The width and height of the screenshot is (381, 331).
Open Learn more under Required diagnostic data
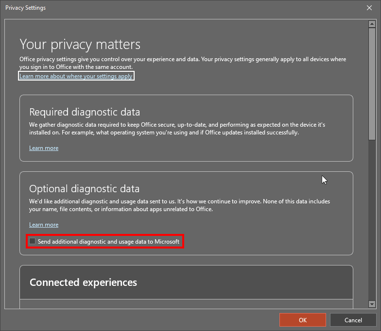44,148
